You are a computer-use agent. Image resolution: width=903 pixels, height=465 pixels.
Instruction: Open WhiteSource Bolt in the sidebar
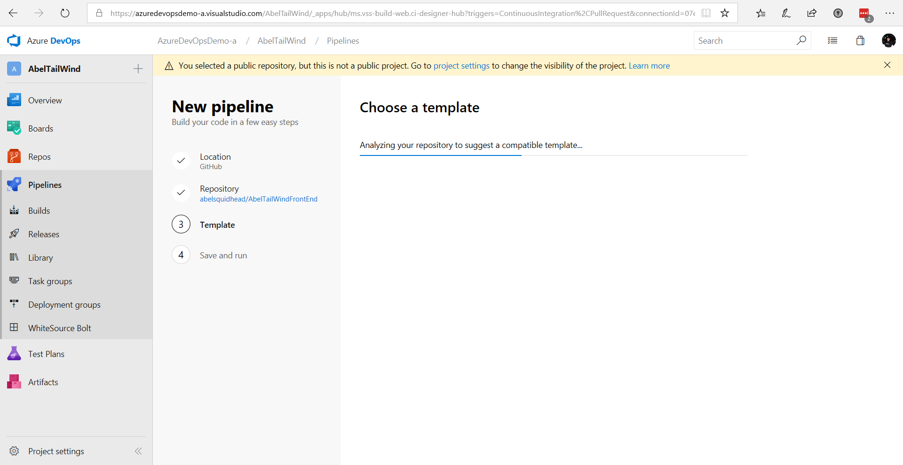(76, 328)
